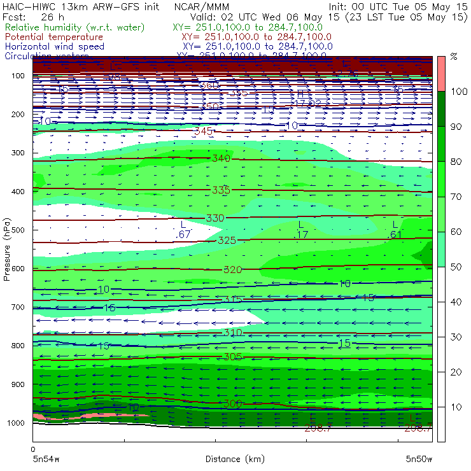Click the '0' distance axis origin label
The height and width of the screenshot is (471, 471).
[x=33, y=449]
